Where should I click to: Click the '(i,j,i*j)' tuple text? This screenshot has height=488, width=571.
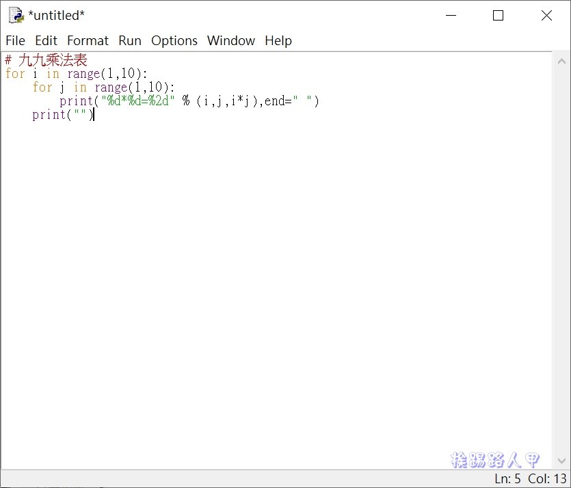coord(227,100)
